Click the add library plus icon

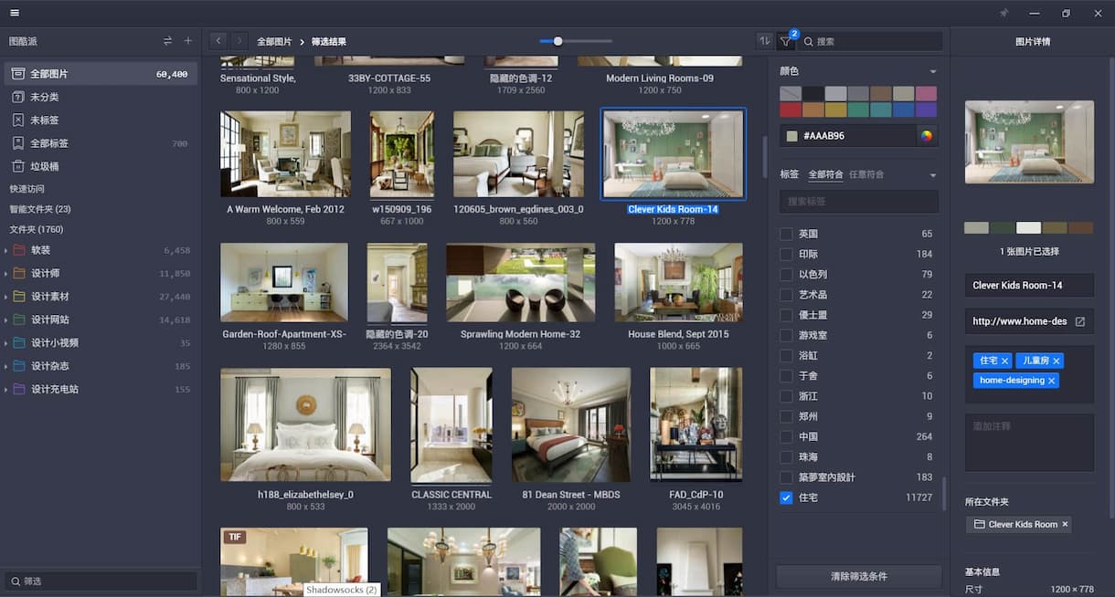(188, 41)
